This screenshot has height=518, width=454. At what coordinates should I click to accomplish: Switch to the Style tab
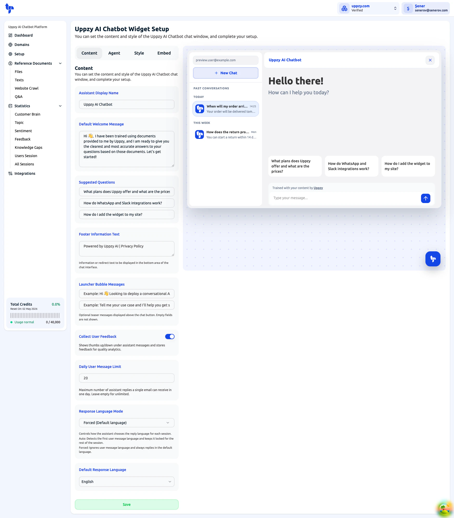139,53
